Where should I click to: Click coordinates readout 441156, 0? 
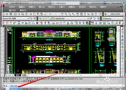tap(27, 89)
